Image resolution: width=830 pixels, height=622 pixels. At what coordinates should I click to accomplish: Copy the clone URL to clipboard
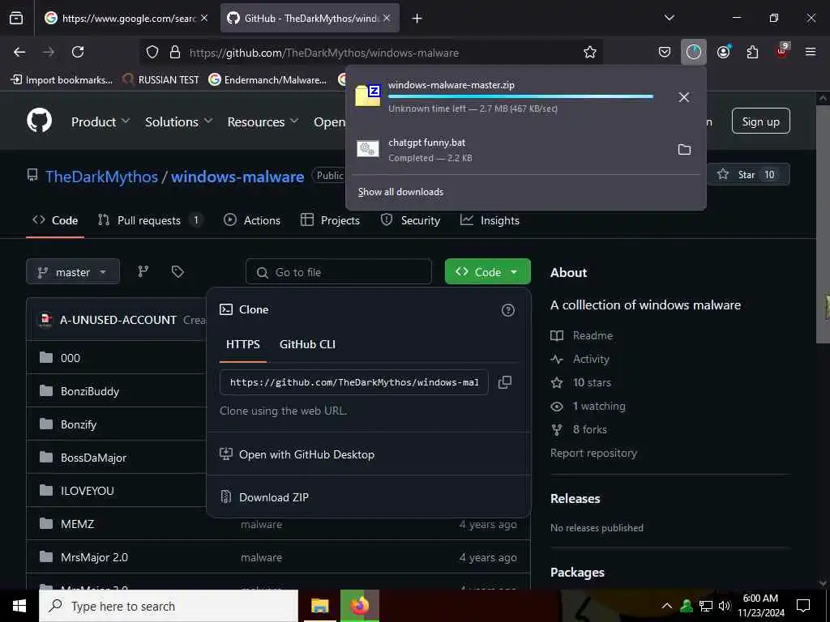505,382
